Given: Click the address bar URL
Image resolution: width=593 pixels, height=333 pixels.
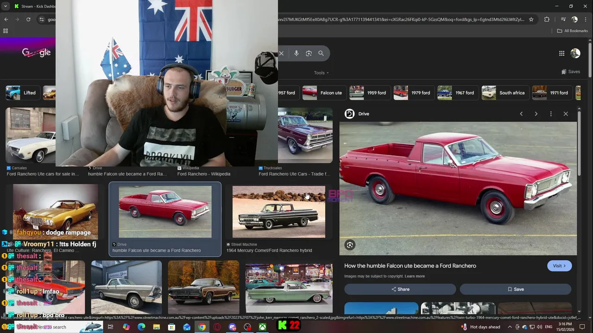Looking at the screenshot, I should [401, 19].
